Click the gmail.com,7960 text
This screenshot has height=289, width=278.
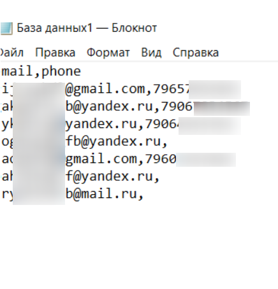121,159
